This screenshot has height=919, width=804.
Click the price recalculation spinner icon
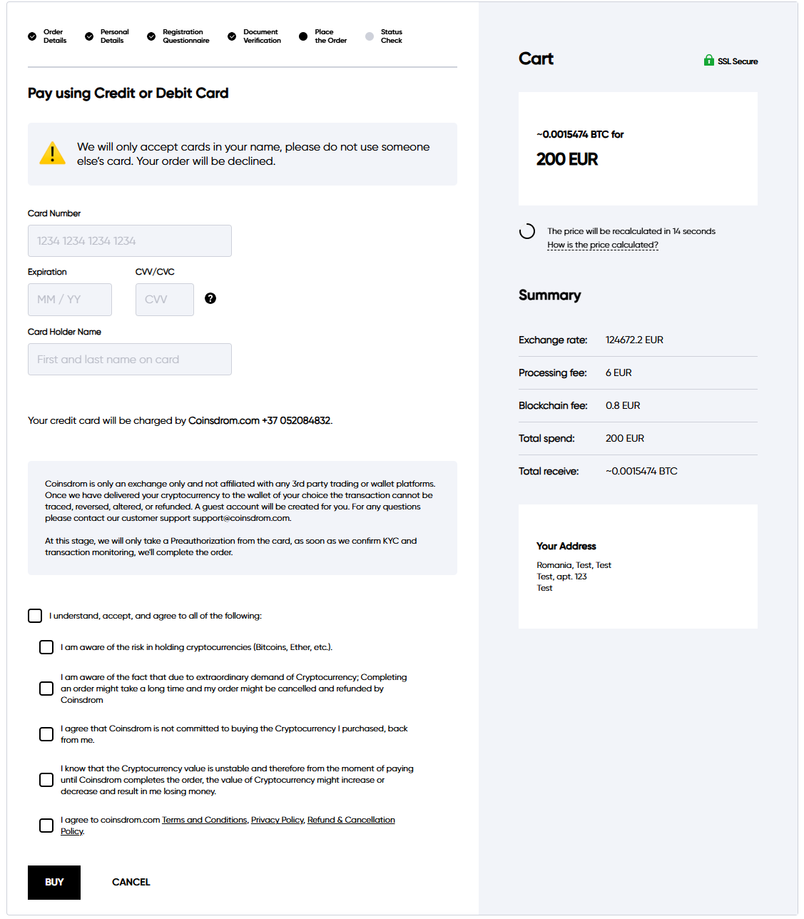click(527, 231)
